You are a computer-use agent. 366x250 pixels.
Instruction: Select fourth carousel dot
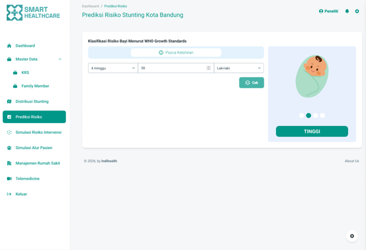(323, 115)
